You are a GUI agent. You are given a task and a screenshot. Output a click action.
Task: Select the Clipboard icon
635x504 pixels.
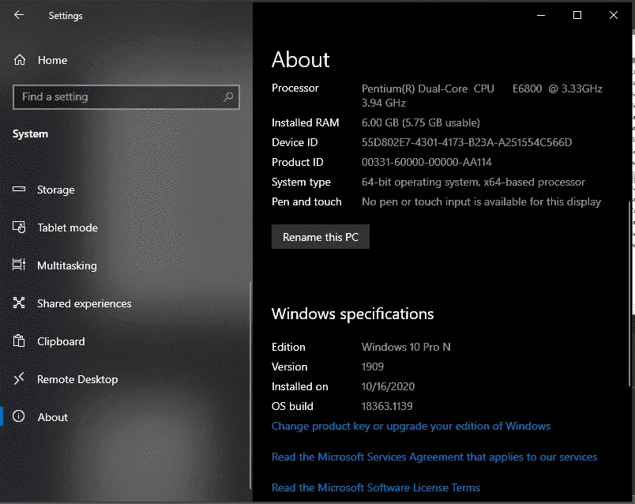(19, 340)
